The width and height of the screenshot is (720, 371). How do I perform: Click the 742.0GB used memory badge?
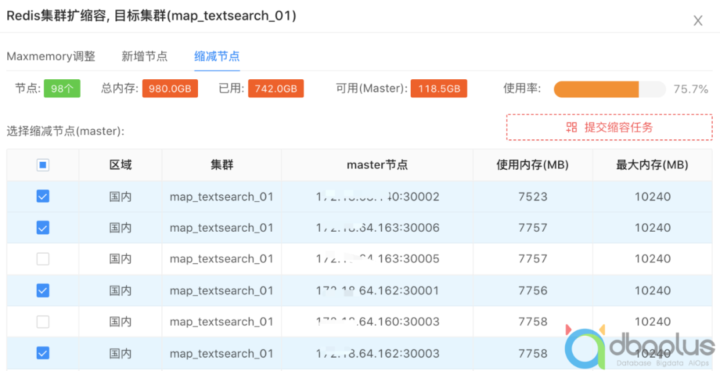pyautogui.click(x=276, y=89)
